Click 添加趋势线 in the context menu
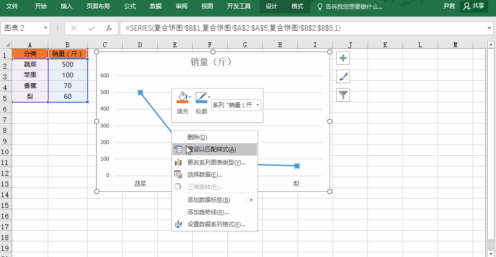 tap(208, 212)
